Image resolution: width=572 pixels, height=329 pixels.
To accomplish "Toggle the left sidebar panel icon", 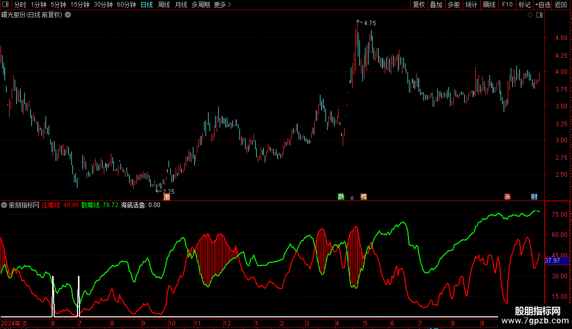I will coord(6,5).
